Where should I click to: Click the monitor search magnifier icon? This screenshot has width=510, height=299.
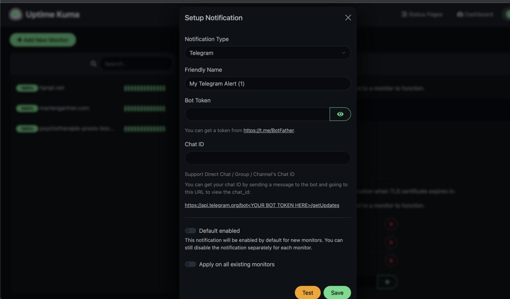pos(94,64)
